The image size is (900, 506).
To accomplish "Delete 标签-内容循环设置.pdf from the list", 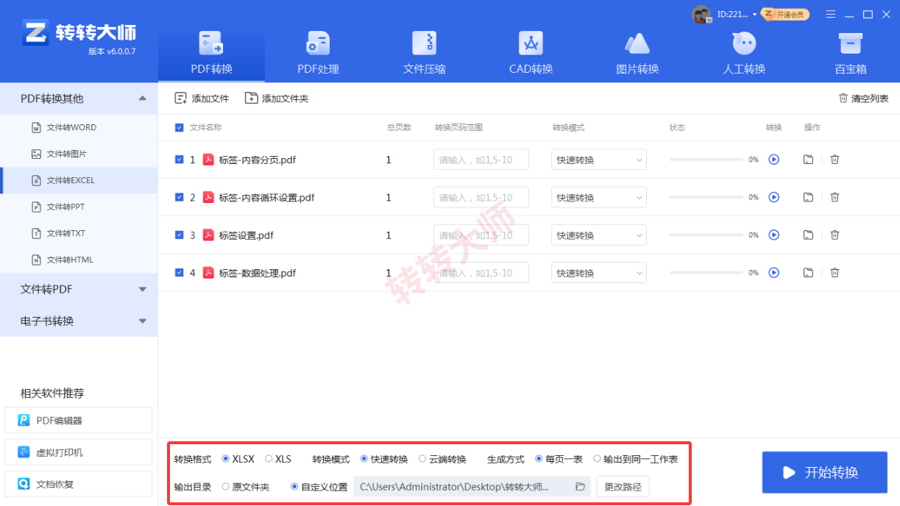I will coord(835,197).
